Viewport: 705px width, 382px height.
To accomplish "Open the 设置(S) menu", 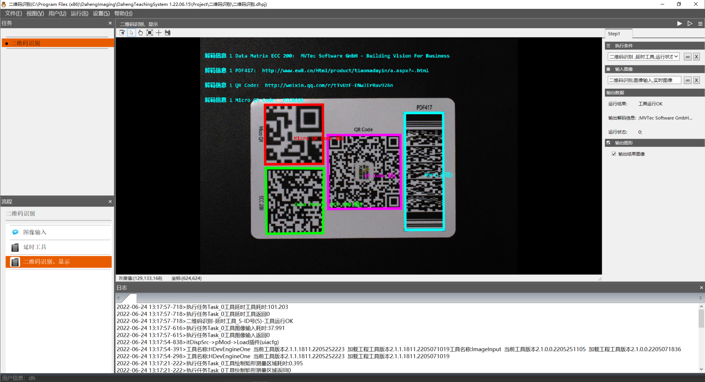I will (x=101, y=14).
